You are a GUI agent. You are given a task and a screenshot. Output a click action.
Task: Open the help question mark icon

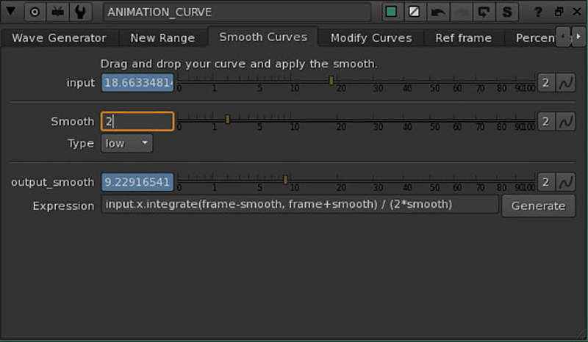[x=539, y=12]
